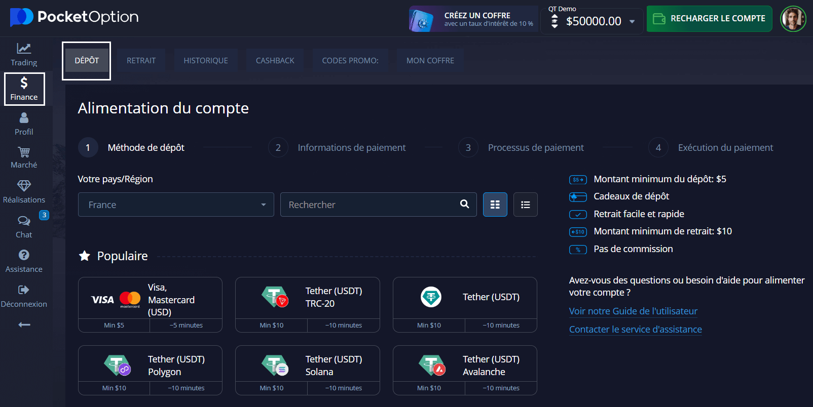Click step 4 Exécution du paiement
Viewport: 813px width, 407px height.
click(x=711, y=147)
